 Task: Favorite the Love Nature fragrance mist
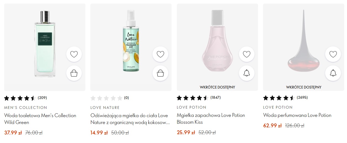click(x=160, y=54)
